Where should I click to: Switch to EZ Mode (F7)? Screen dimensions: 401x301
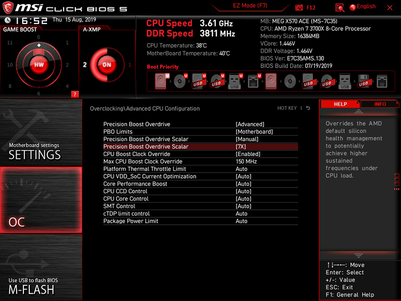[250, 6]
